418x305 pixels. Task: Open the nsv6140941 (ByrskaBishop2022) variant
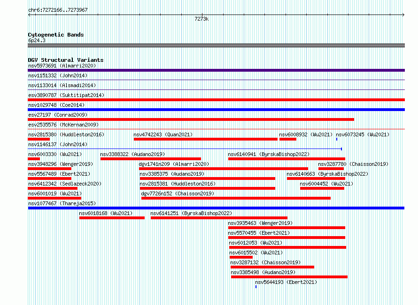269,154
